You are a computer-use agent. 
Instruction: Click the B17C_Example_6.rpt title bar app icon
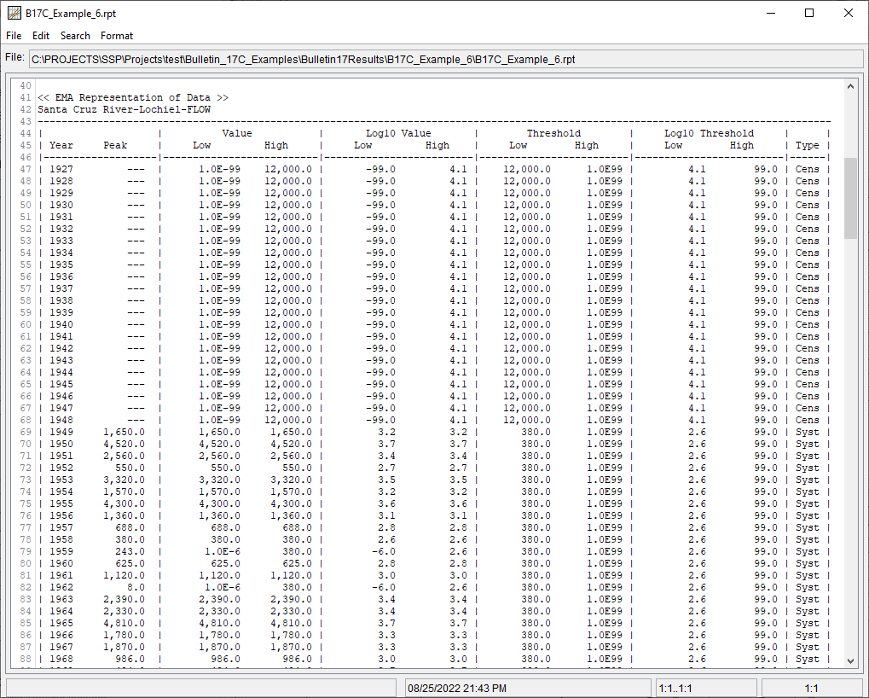[14, 13]
